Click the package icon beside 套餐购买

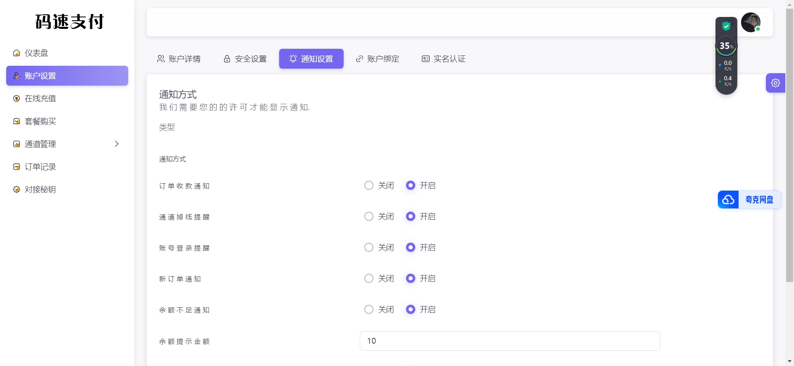17,121
